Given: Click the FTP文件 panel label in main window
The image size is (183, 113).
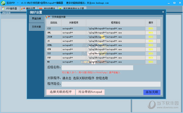Looking at the screenshot, I should 6,13.
